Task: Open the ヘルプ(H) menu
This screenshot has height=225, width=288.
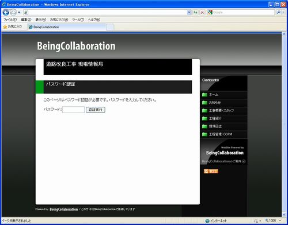Action: [x=94, y=20]
